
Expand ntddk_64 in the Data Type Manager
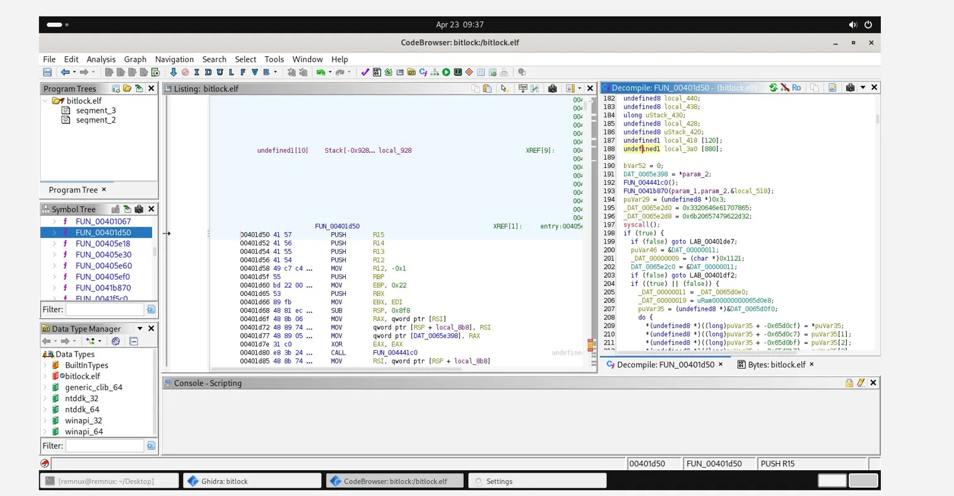[x=44, y=410]
